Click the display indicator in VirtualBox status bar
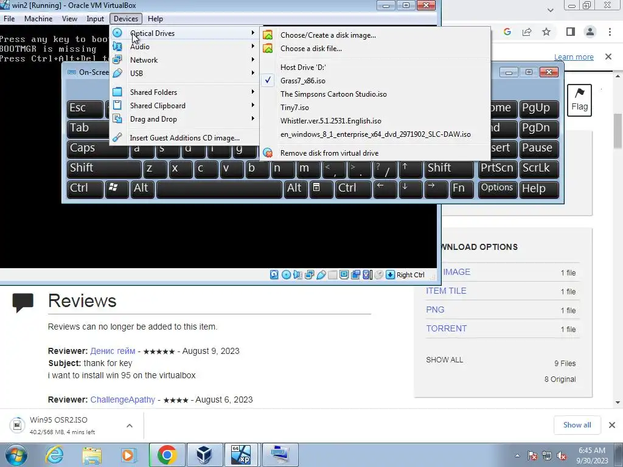 tap(344, 275)
